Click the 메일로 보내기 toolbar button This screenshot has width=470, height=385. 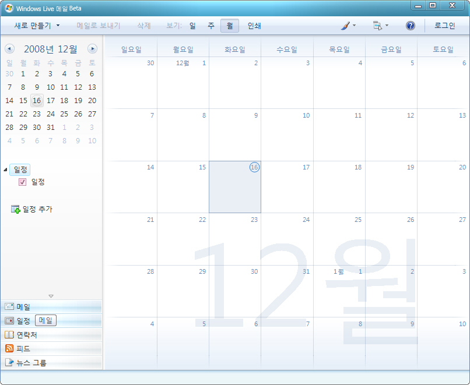pyautogui.click(x=99, y=26)
